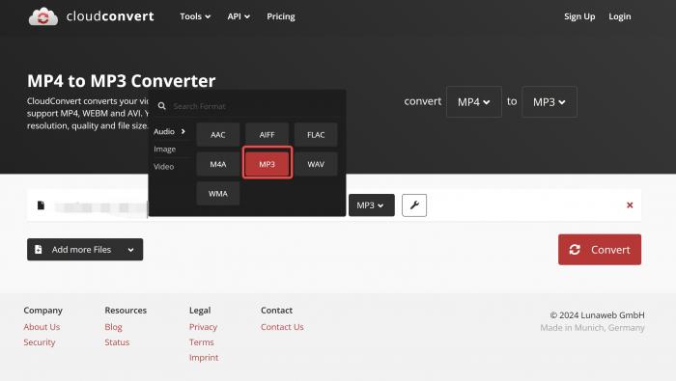676x381 pixels.
Task: Go to the Pricing page
Action: (281, 16)
